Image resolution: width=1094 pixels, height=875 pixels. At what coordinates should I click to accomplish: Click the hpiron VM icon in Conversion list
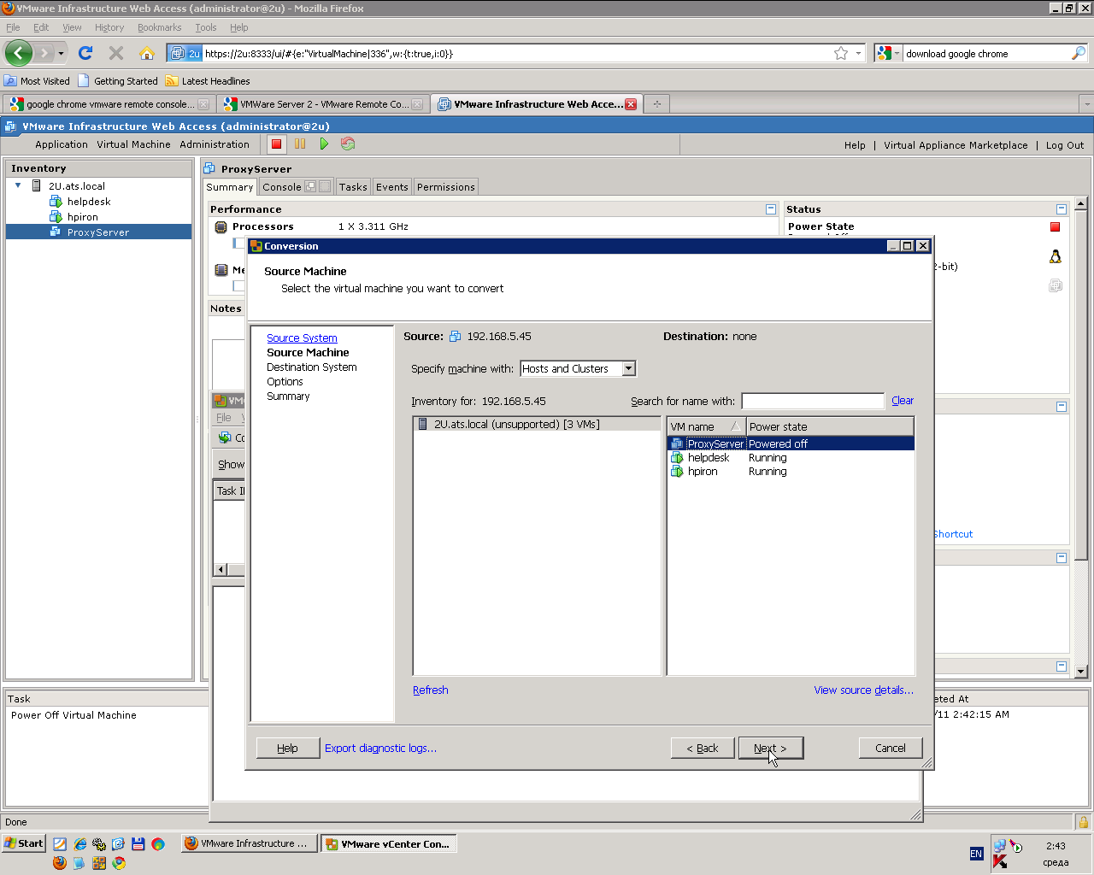676,472
